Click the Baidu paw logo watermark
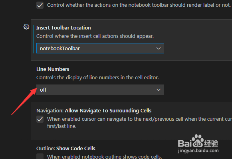Screen dimensions: 232x159 [x=198, y=141]
